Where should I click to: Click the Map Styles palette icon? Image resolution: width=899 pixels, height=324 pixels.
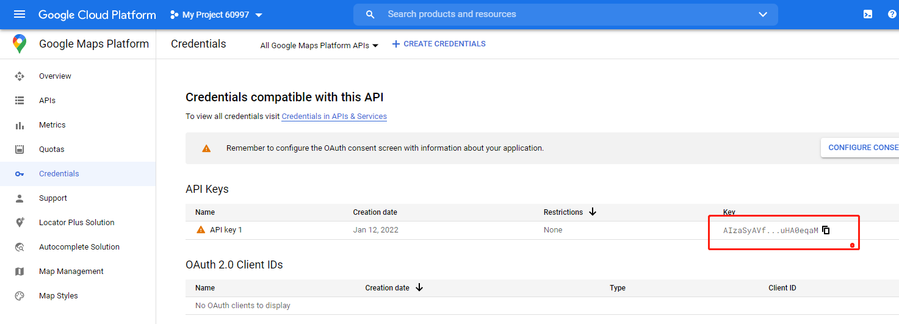tap(20, 296)
